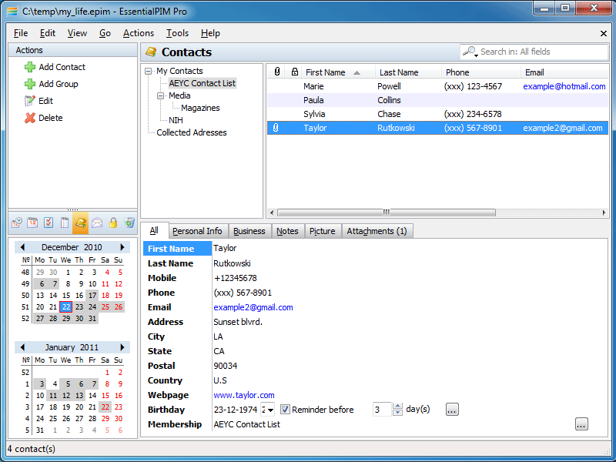Open the To Do checklist module
Viewport: 616px width, 462px height.
[x=49, y=223]
